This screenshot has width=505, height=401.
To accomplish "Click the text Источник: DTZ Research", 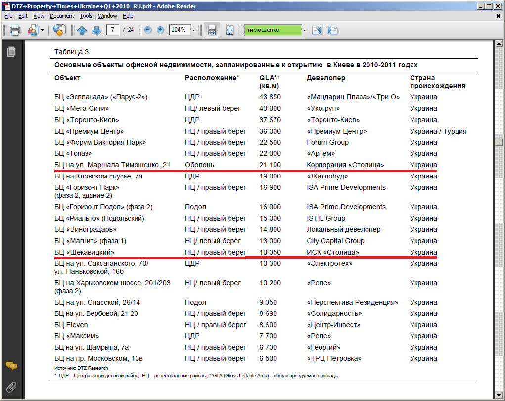I will click(81, 368).
